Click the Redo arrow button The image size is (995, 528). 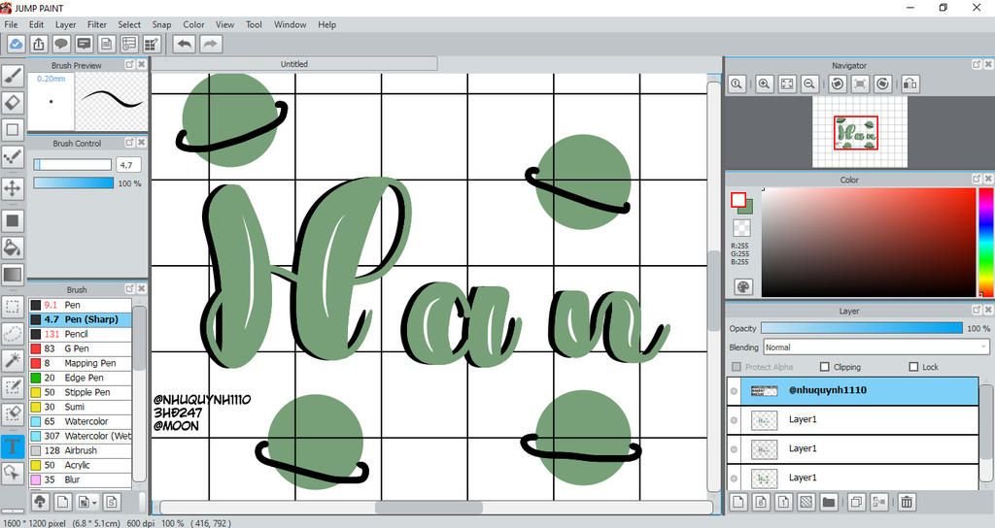(x=211, y=44)
